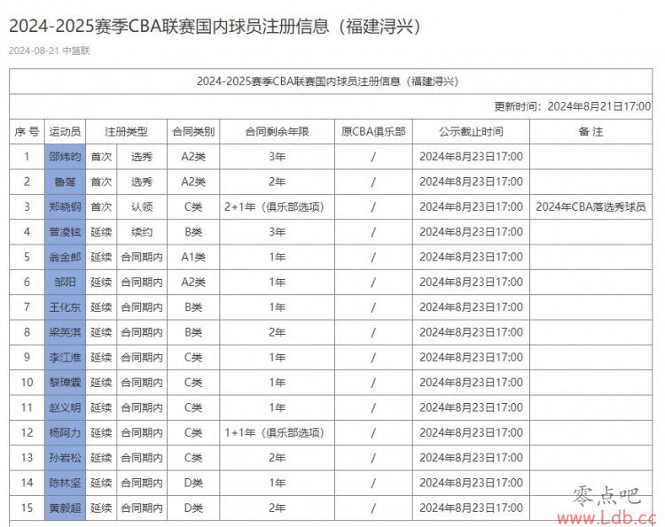Viewport: 665px width, 527px height.
Task: Click the slash cell in 杨阿力's row
Action: coord(373,432)
